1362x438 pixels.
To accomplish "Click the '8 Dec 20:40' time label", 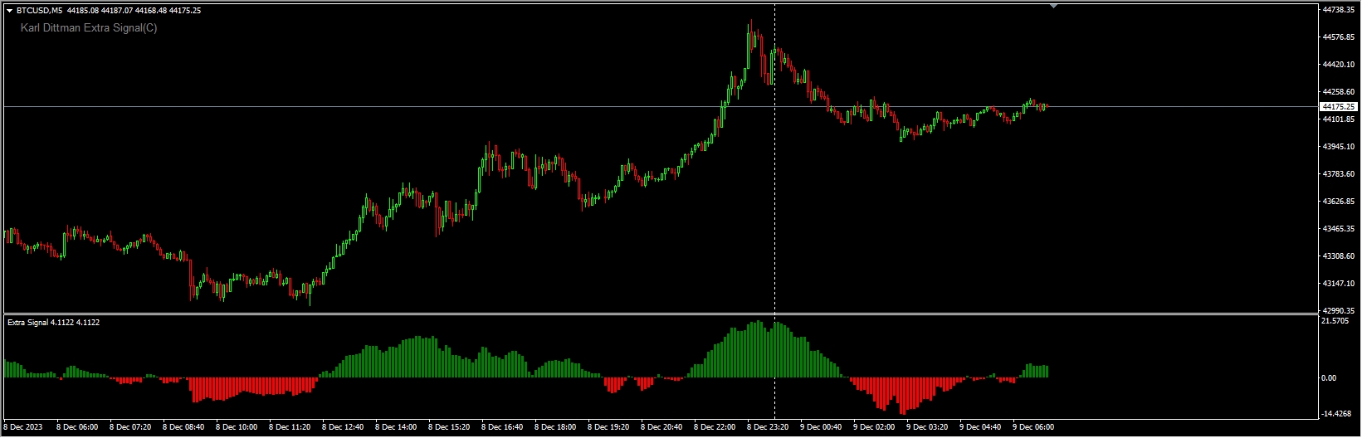I will [x=661, y=428].
